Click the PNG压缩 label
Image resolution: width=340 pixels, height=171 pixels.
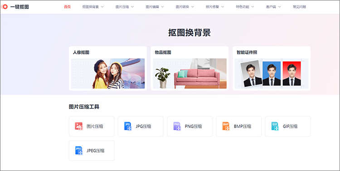click(x=193, y=126)
